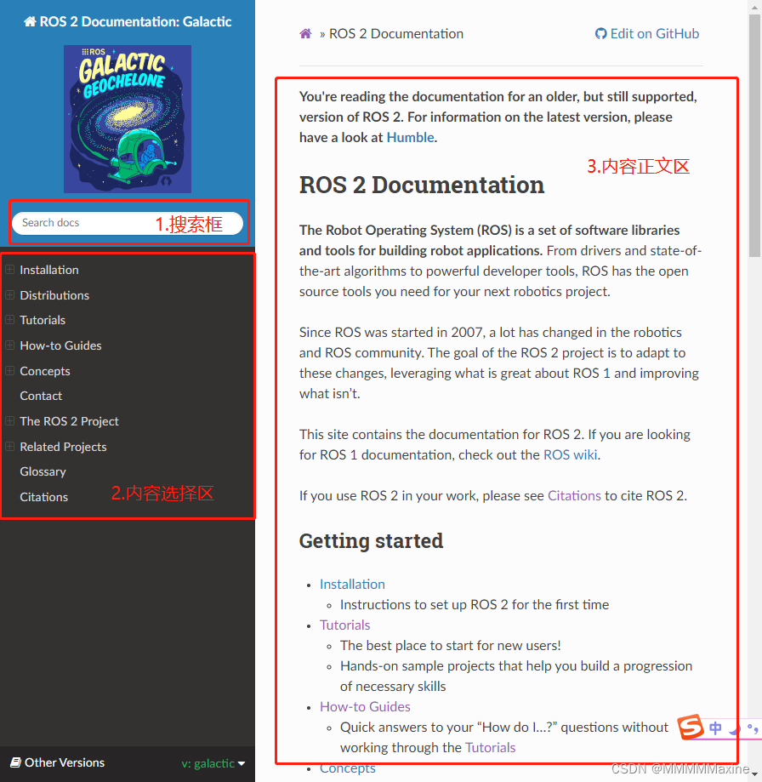Click the page vertical scrollbar thumb
The image size is (762, 782).
[x=754, y=135]
